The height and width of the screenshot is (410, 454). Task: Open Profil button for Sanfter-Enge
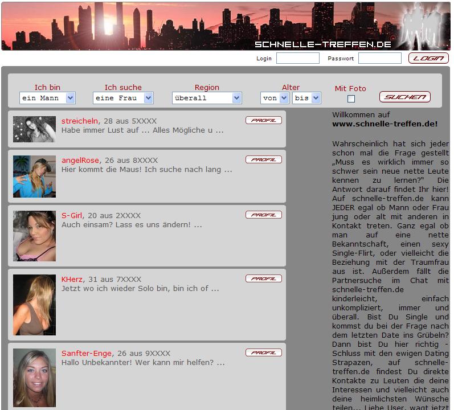[x=263, y=352]
